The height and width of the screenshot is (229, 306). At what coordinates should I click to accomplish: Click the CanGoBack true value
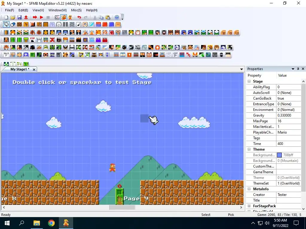coord(288,98)
